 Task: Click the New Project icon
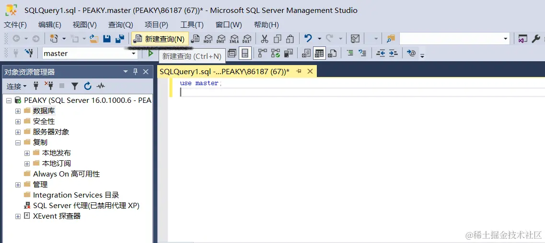[x=54, y=38]
